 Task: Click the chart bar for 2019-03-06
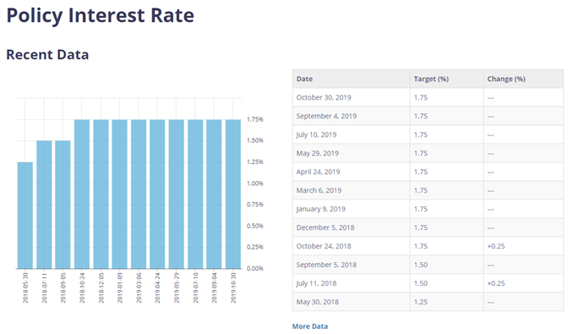[139, 194]
